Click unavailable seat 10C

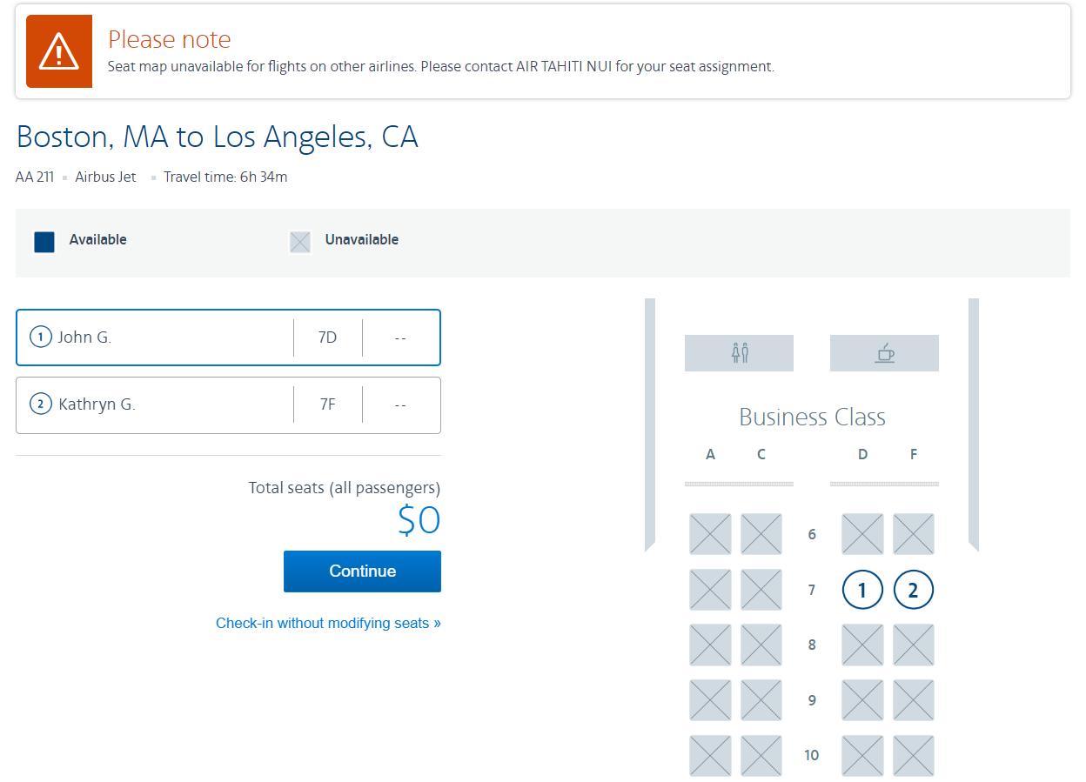click(x=761, y=755)
